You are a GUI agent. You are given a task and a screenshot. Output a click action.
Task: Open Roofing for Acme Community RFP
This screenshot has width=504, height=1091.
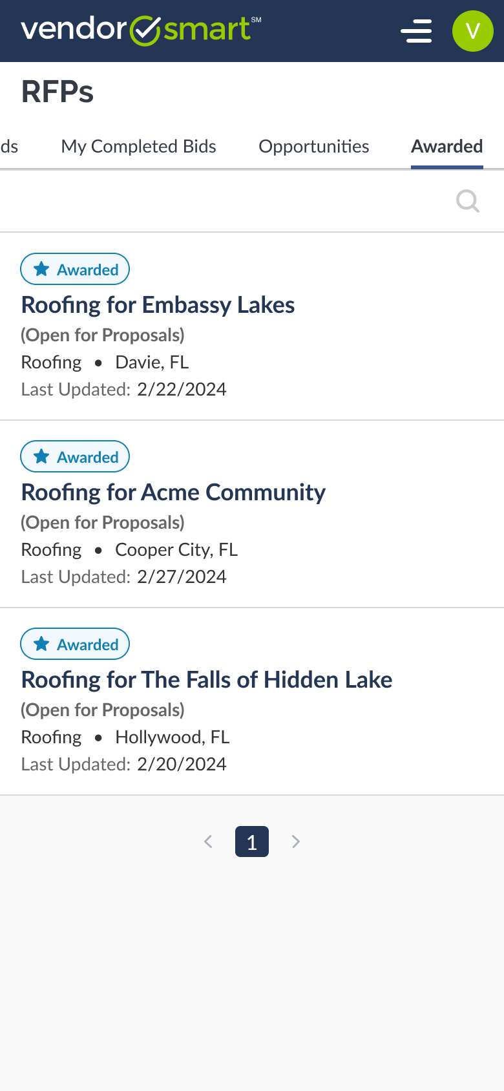pyautogui.click(x=173, y=493)
